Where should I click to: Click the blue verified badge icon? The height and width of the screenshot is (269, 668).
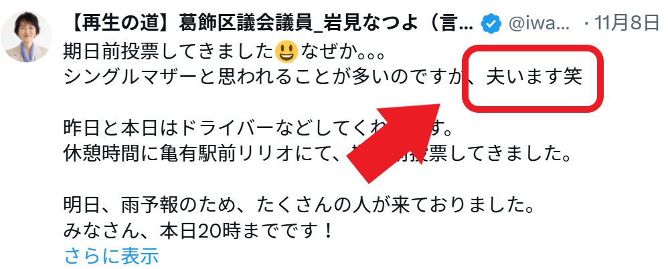(491, 24)
